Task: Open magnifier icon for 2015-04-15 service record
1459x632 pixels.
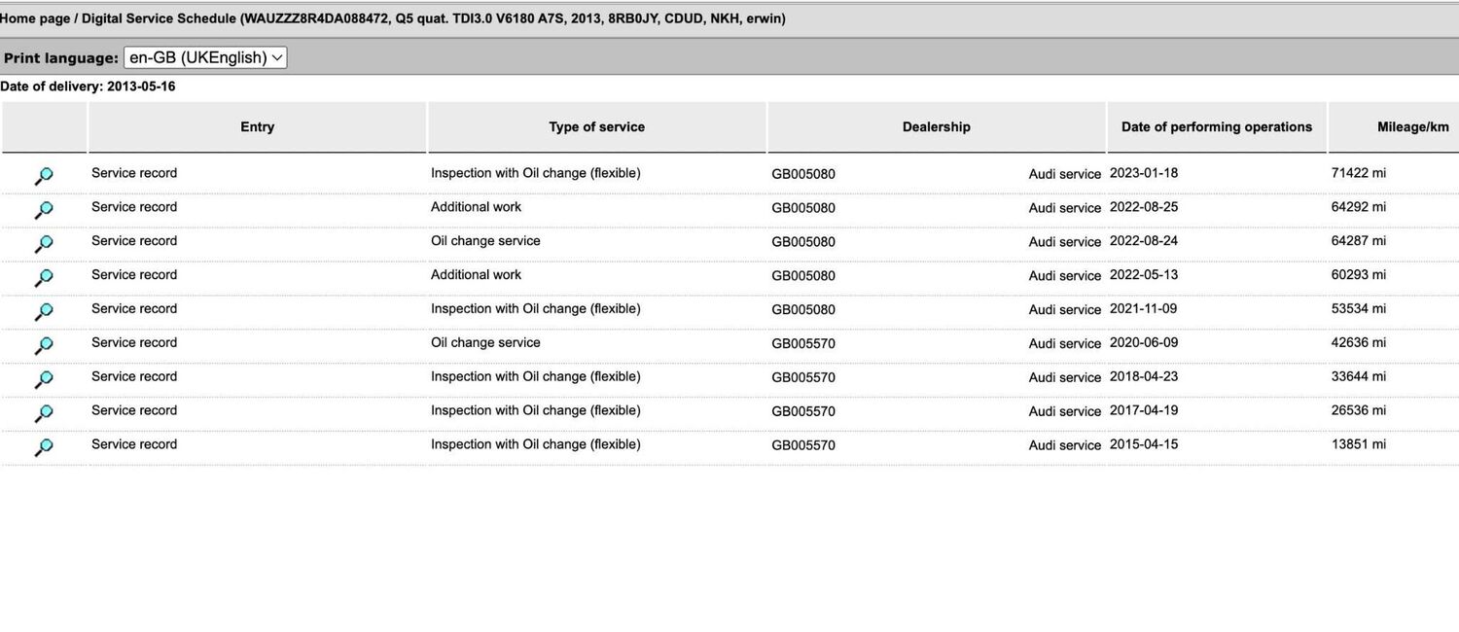Action: click(x=44, y=447)
